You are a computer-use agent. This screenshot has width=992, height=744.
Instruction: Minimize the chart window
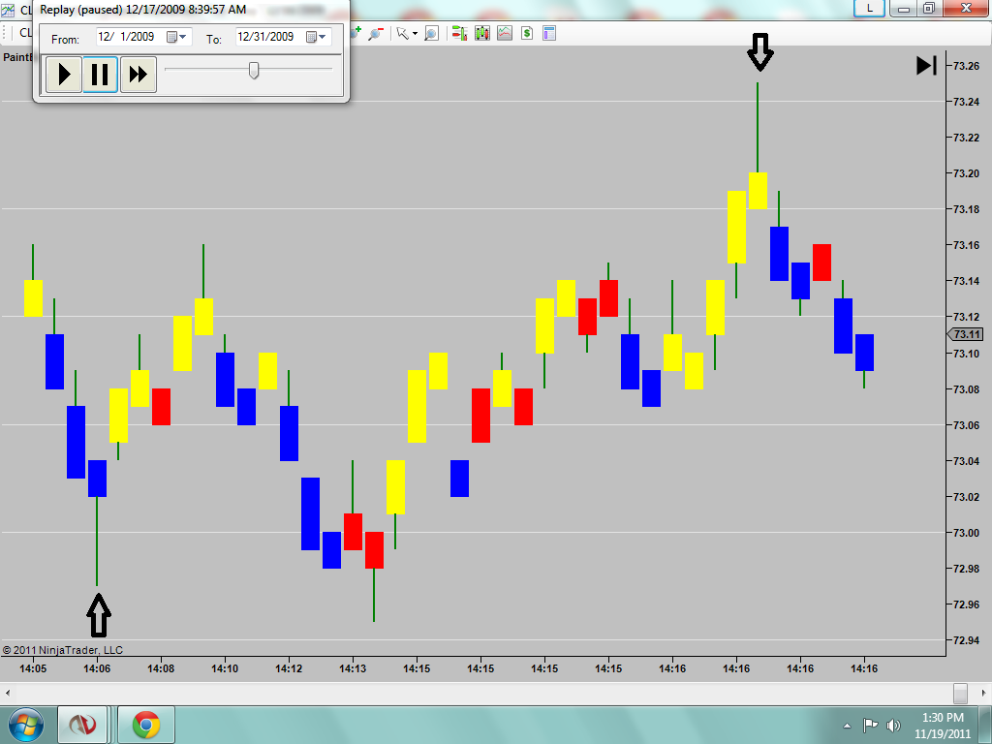(x=904, y=8)
